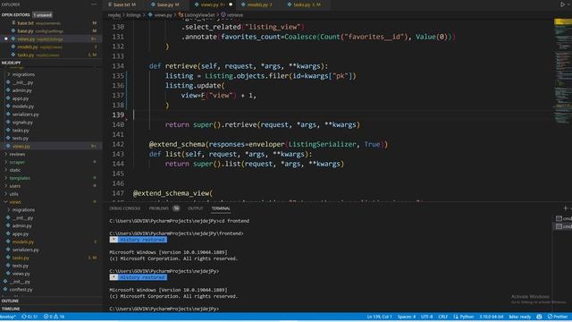Click Ln 139, Col 1 in the status bar
572x322 pixels.
click(379, 317)
